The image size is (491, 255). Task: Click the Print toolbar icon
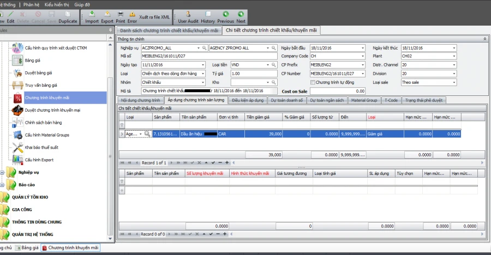click(120, 17)
